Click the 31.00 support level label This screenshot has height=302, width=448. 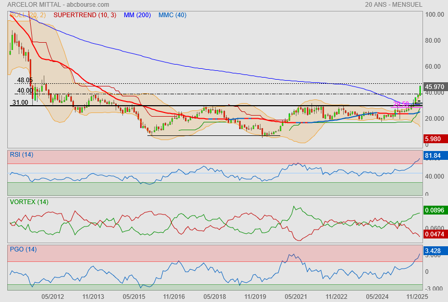20,103
